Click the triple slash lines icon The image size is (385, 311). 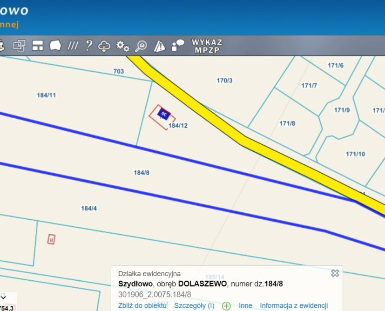pyautogui.click(x=73, y=46)
